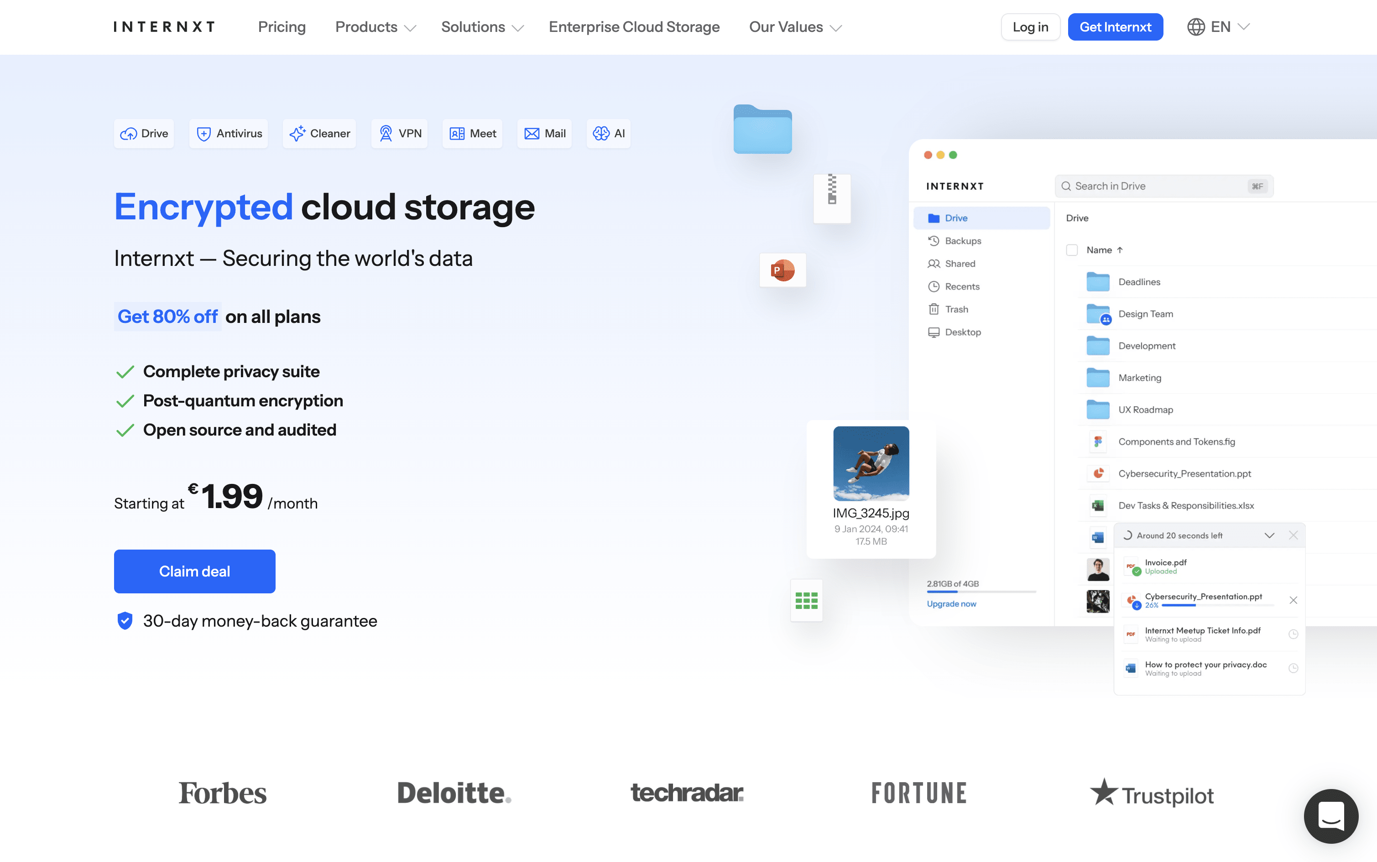Click the Development folder icon
Viewport: 1377px width, 862px height.
(1098, 346)
